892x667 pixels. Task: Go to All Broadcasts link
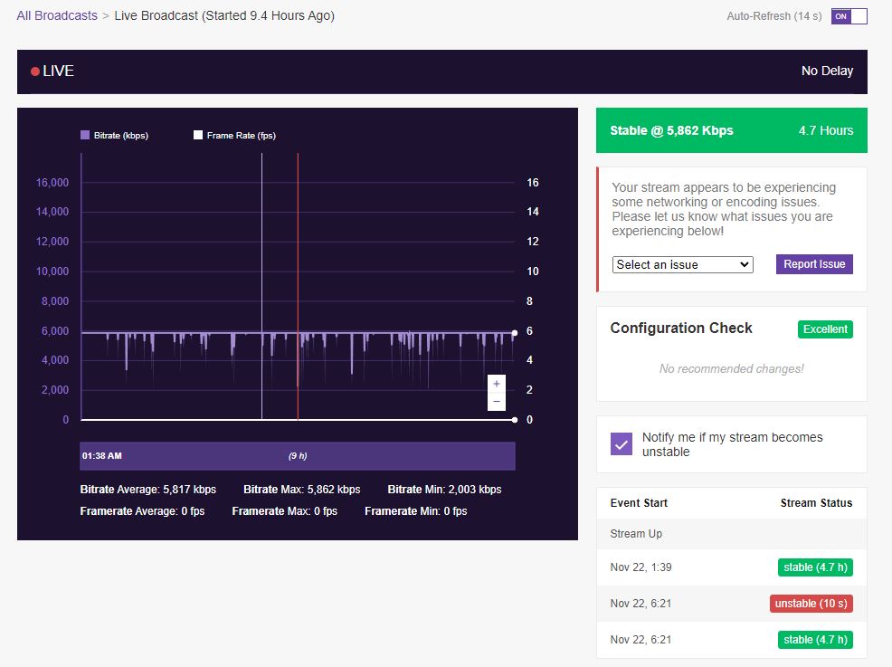(x=57, y=15)
